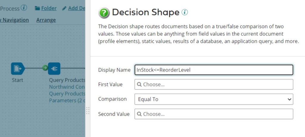Viewport: 305px width, 137px height.
Task: Click the Folder link in header
Action: pos(49,8)
